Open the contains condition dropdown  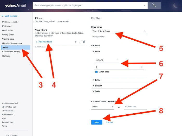(x=106, y=60)
